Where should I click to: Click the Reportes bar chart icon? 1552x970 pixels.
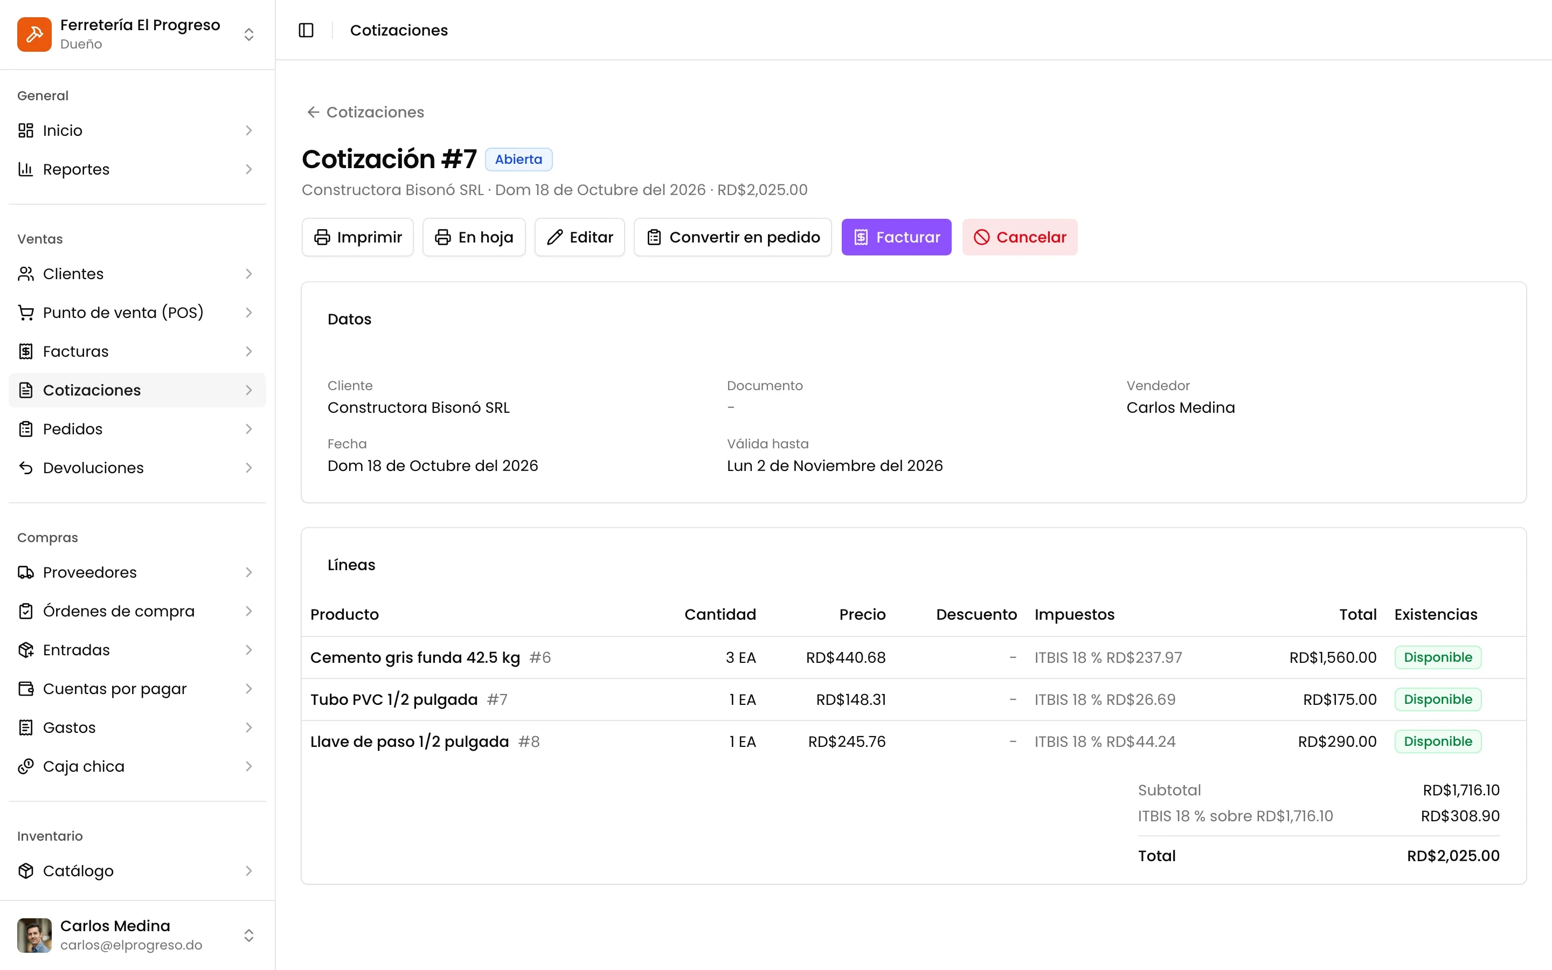[x=26, y=169]
